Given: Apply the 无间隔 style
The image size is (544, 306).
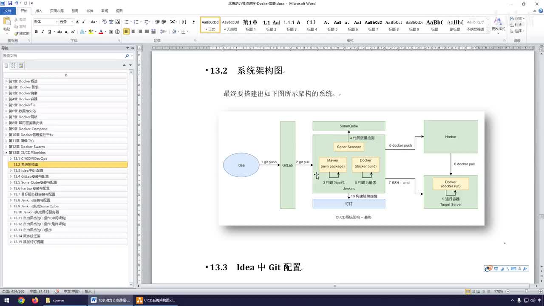Looking at the screenshot, I should pos(230,25).
